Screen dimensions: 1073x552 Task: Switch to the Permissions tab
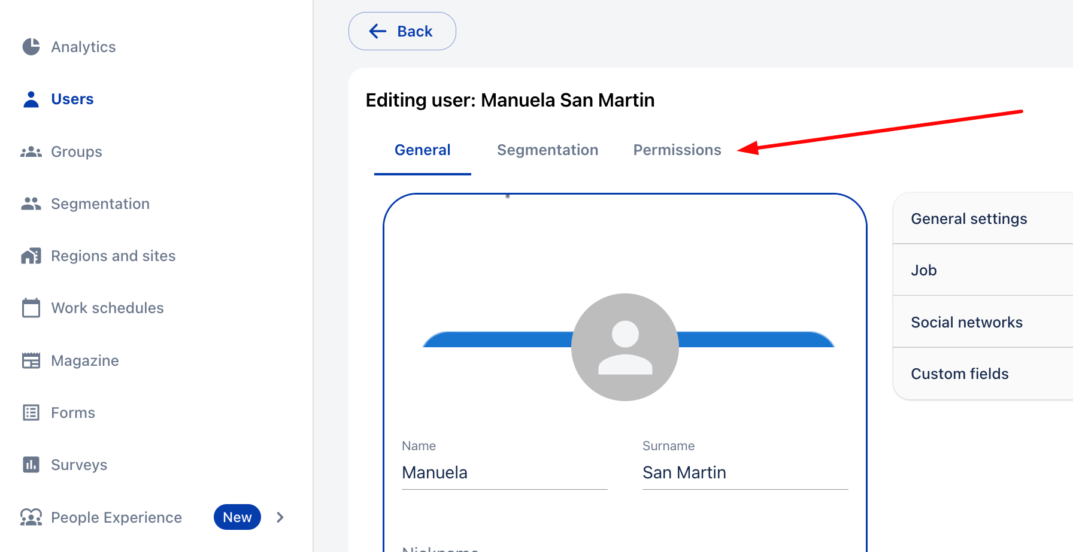coord(677,150)
